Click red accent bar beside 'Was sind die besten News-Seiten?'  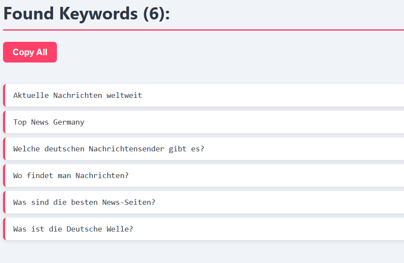pos(4,202)
